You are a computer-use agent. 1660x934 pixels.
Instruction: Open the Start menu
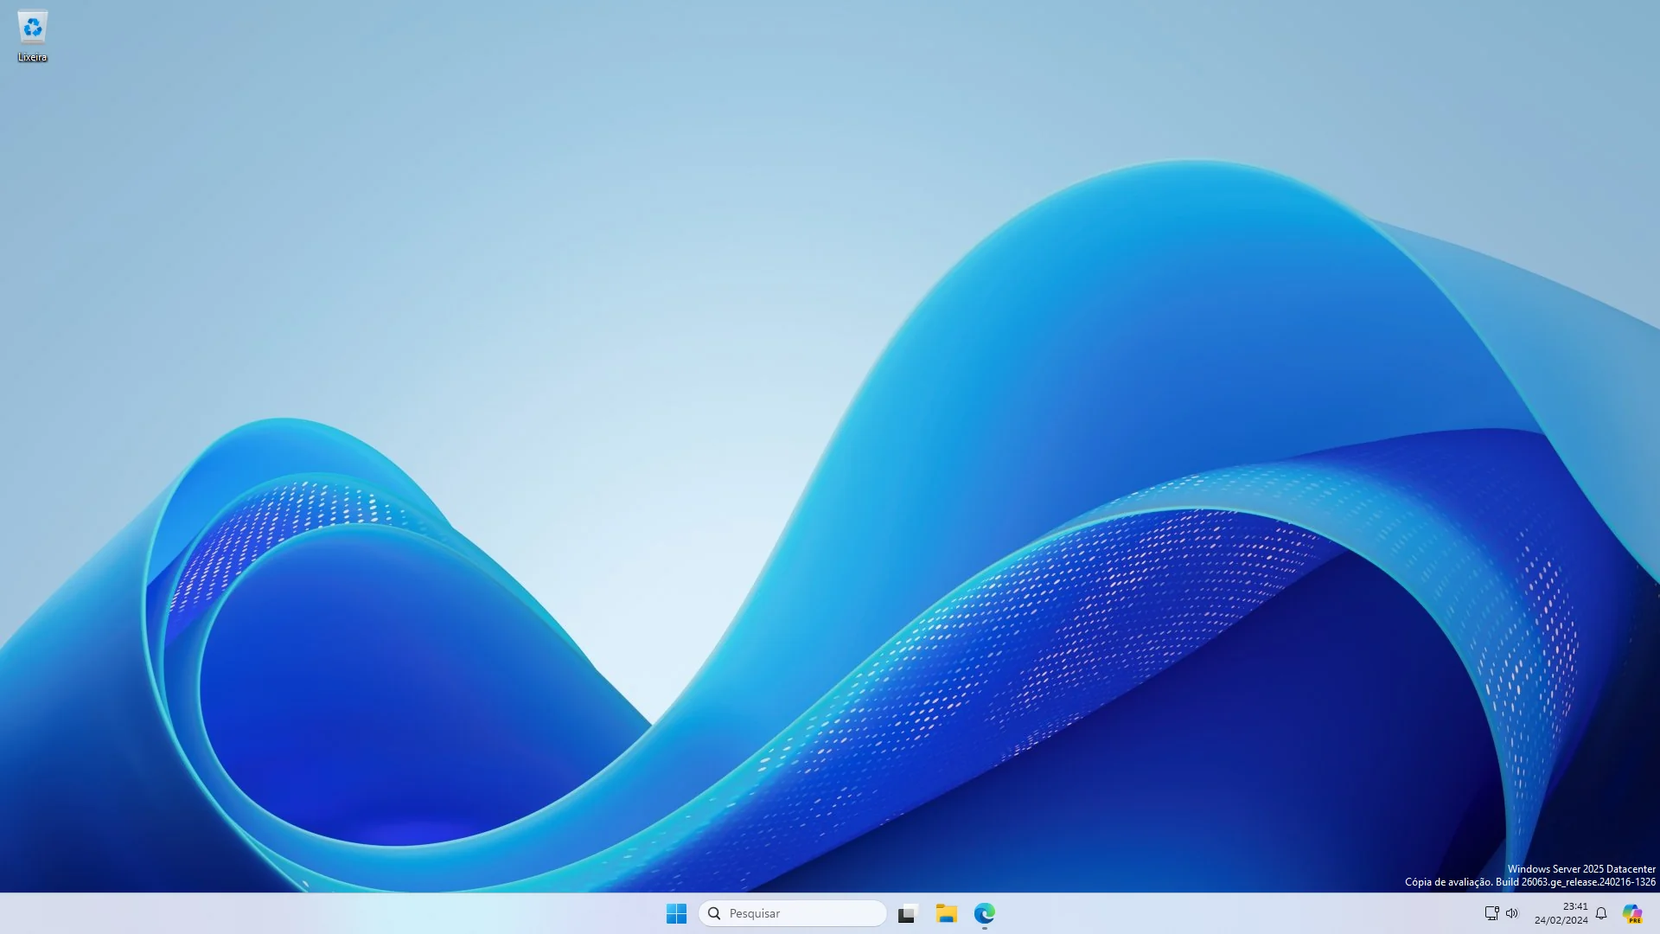(676, 913)
